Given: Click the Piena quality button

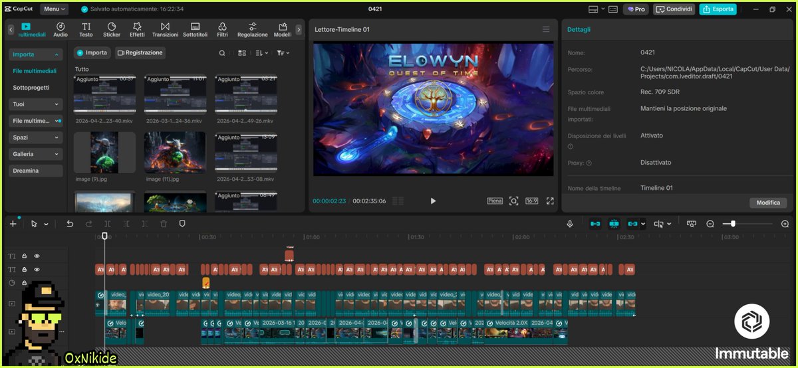Looking at the screenshot, I should tap(495, 201).
